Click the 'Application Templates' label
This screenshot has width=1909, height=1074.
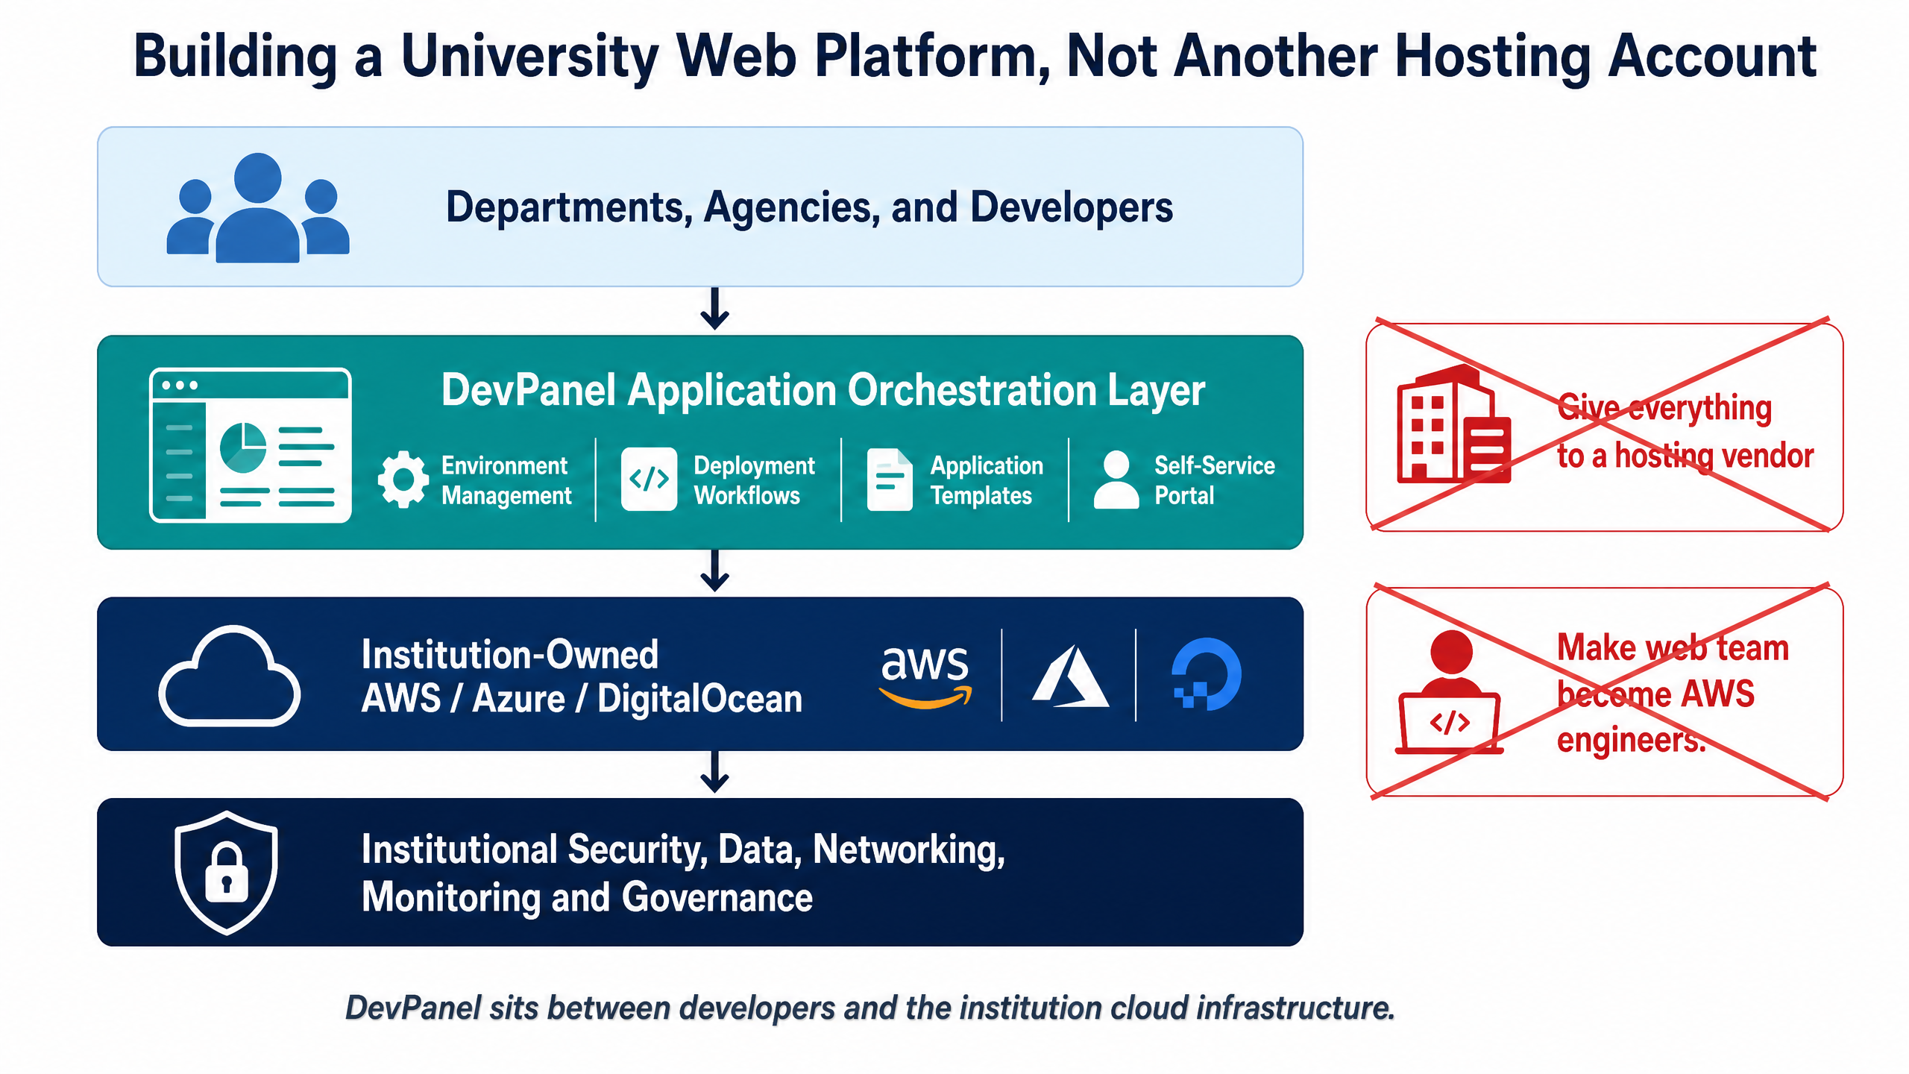pos(987,480)
